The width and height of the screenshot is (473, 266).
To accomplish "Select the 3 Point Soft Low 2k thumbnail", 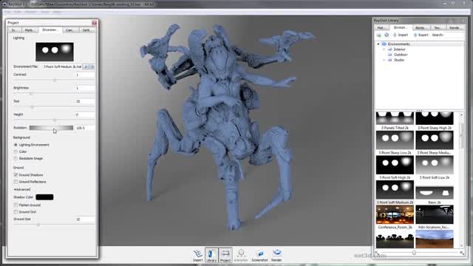I will (x=435, y=165).
